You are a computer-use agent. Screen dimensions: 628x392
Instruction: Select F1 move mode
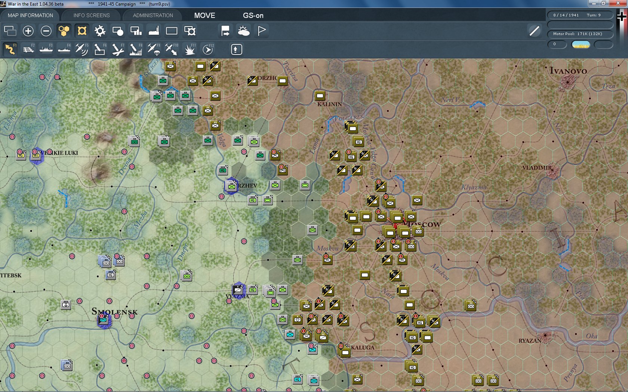pyautogui.click(x=10, y=49)
